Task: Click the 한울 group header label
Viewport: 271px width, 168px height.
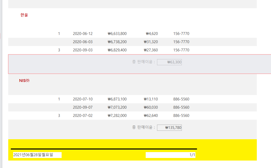Action: (24, 15)
